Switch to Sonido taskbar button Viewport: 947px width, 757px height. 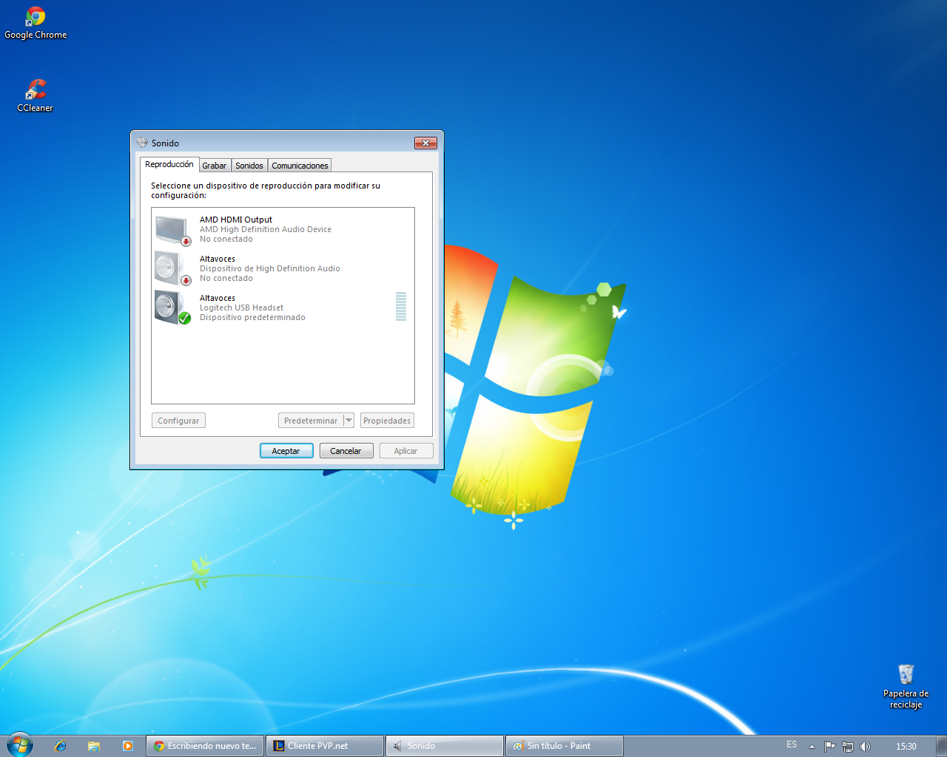[x=445, y=746]
